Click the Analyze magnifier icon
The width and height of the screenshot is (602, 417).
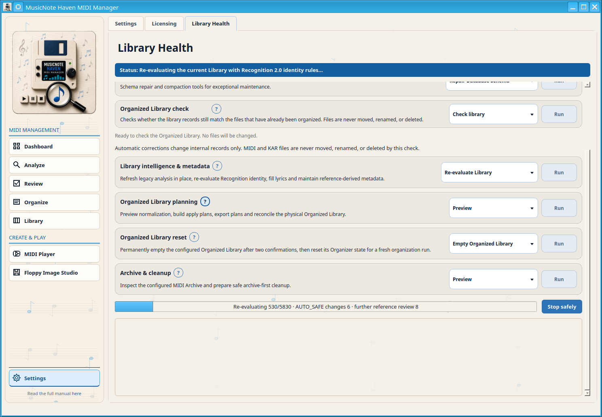pos(17,165)
